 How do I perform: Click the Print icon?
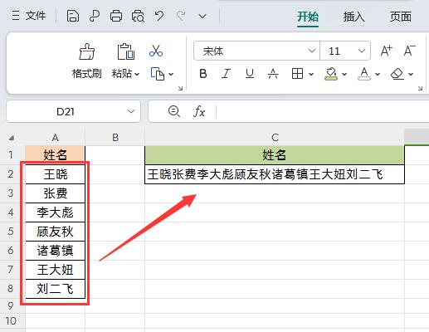(x=116, y=16)
